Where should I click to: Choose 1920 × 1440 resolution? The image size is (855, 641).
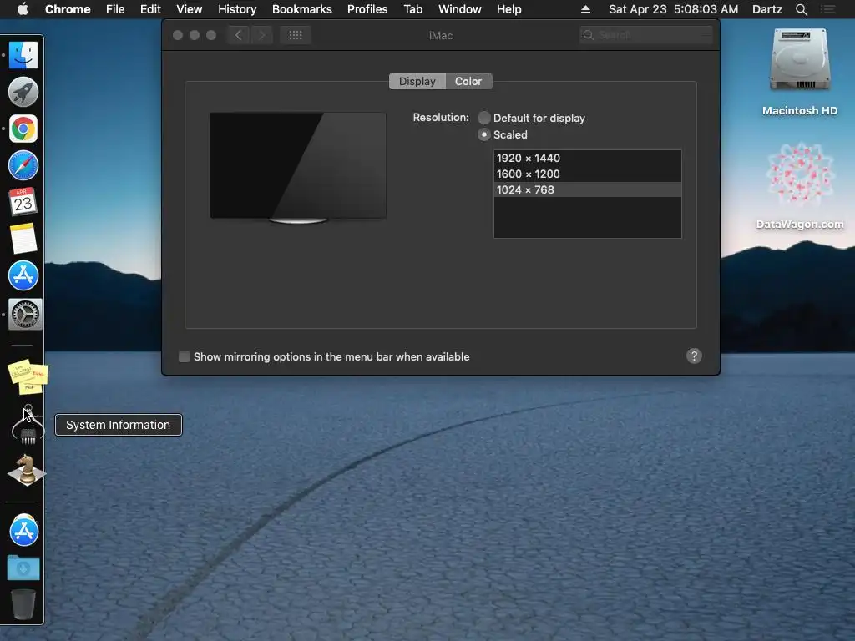pyautogui.click(x=587, y=158)
